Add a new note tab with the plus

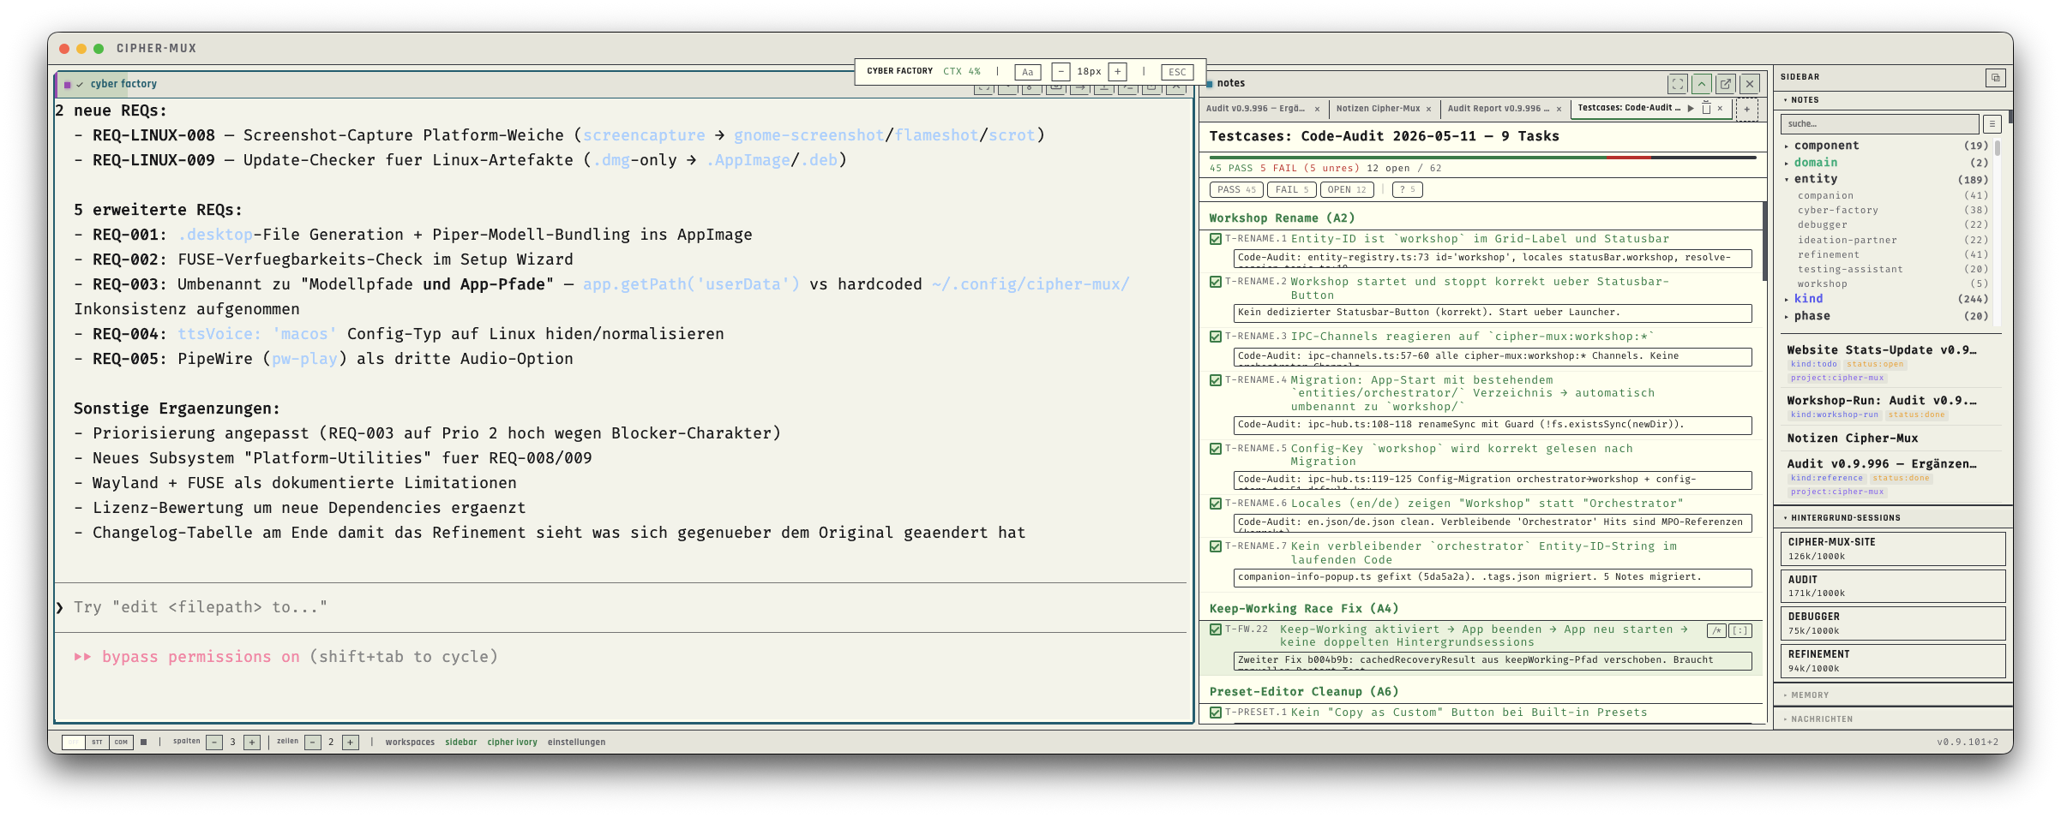(1746, 109)
